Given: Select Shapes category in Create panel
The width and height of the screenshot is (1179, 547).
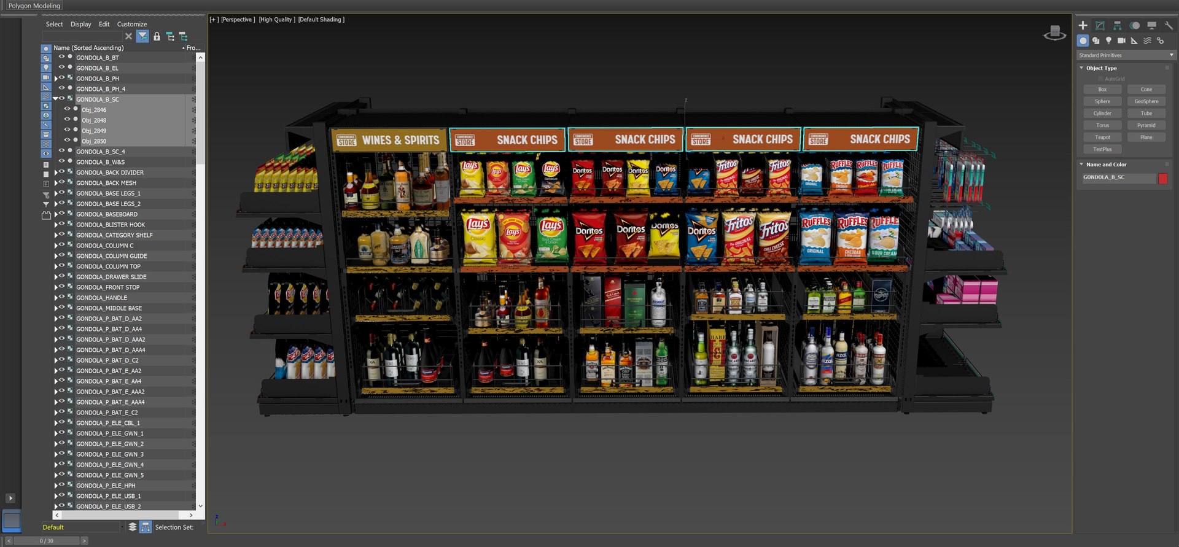Looking at the screenshot, I should tap(1095, 41).
